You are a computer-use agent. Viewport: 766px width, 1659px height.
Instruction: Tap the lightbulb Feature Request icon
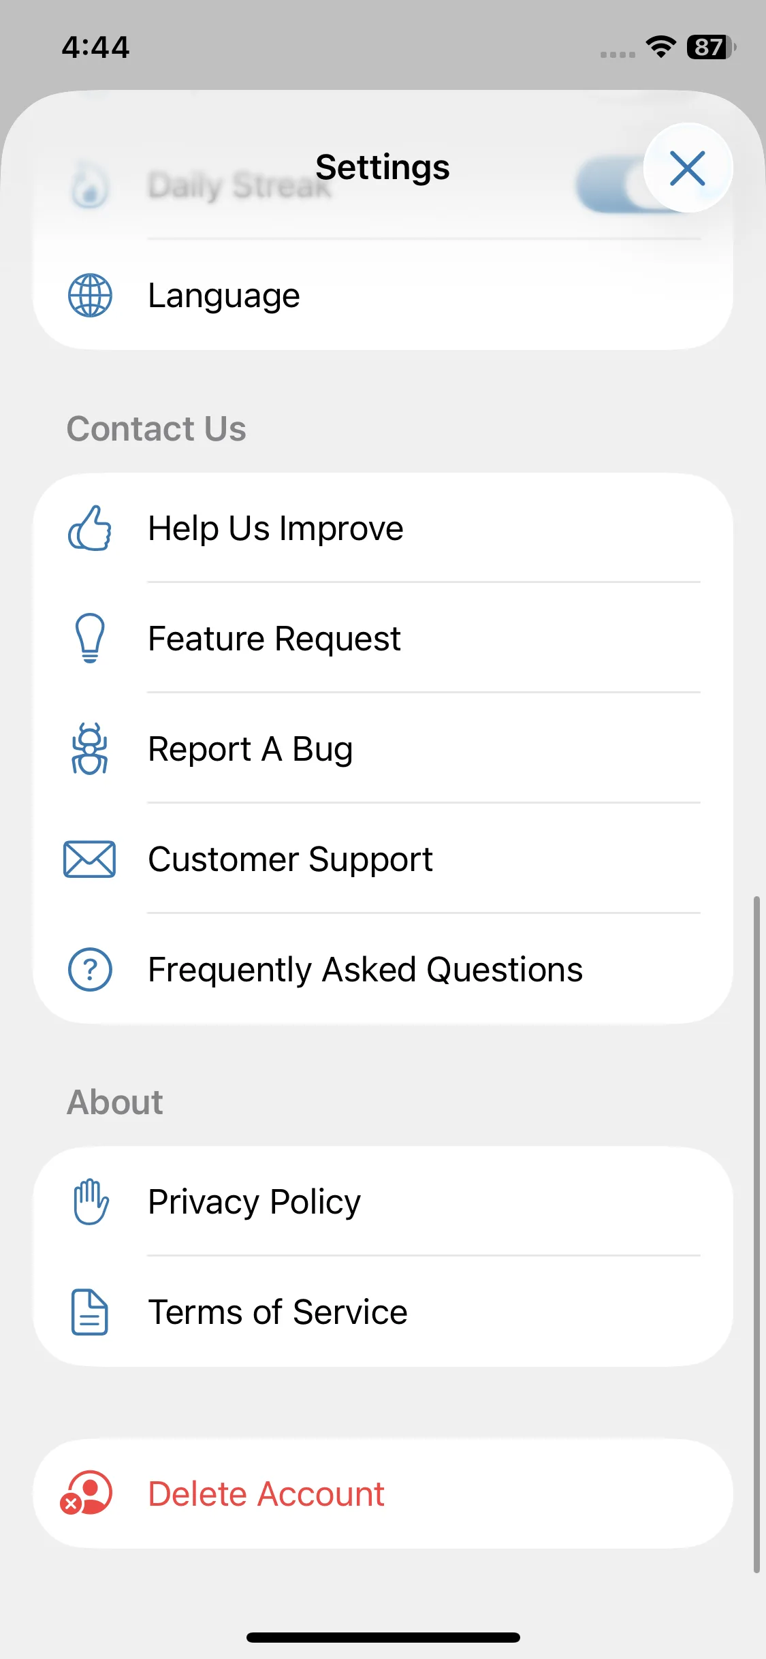90,638
